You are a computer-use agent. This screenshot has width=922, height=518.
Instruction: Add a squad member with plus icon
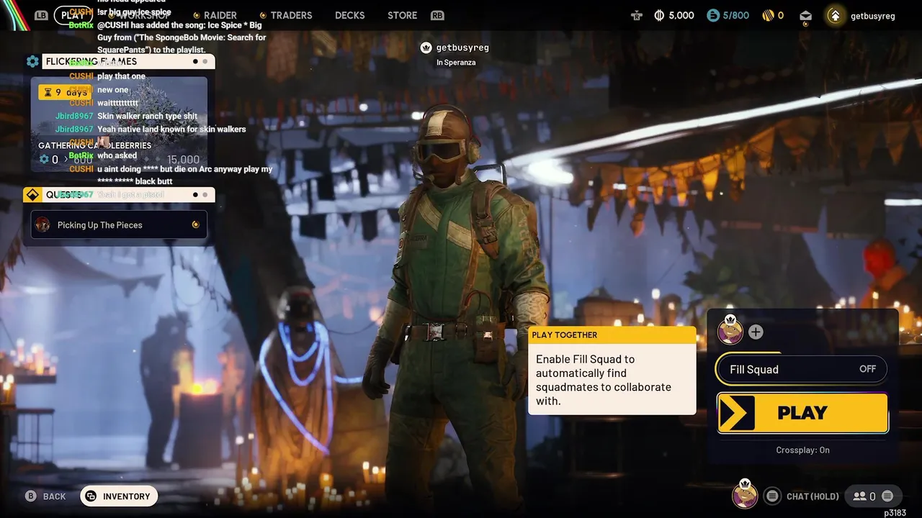tap(756, 332)
